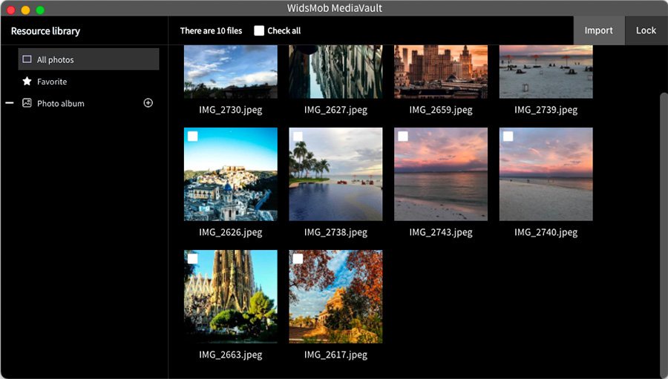This screenshot has height=379, width=668.
Task: Click the Lock button
Action: [646, 30]
